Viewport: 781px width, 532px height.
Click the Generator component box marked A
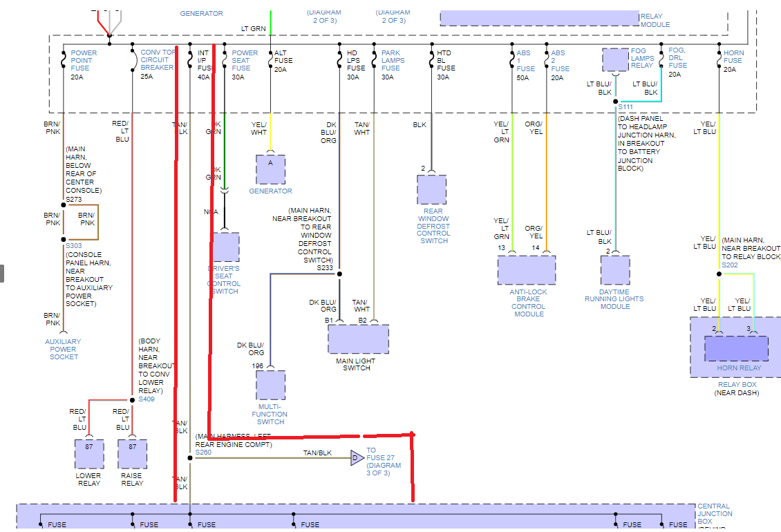pyautogui.click(x=270, y=169)
